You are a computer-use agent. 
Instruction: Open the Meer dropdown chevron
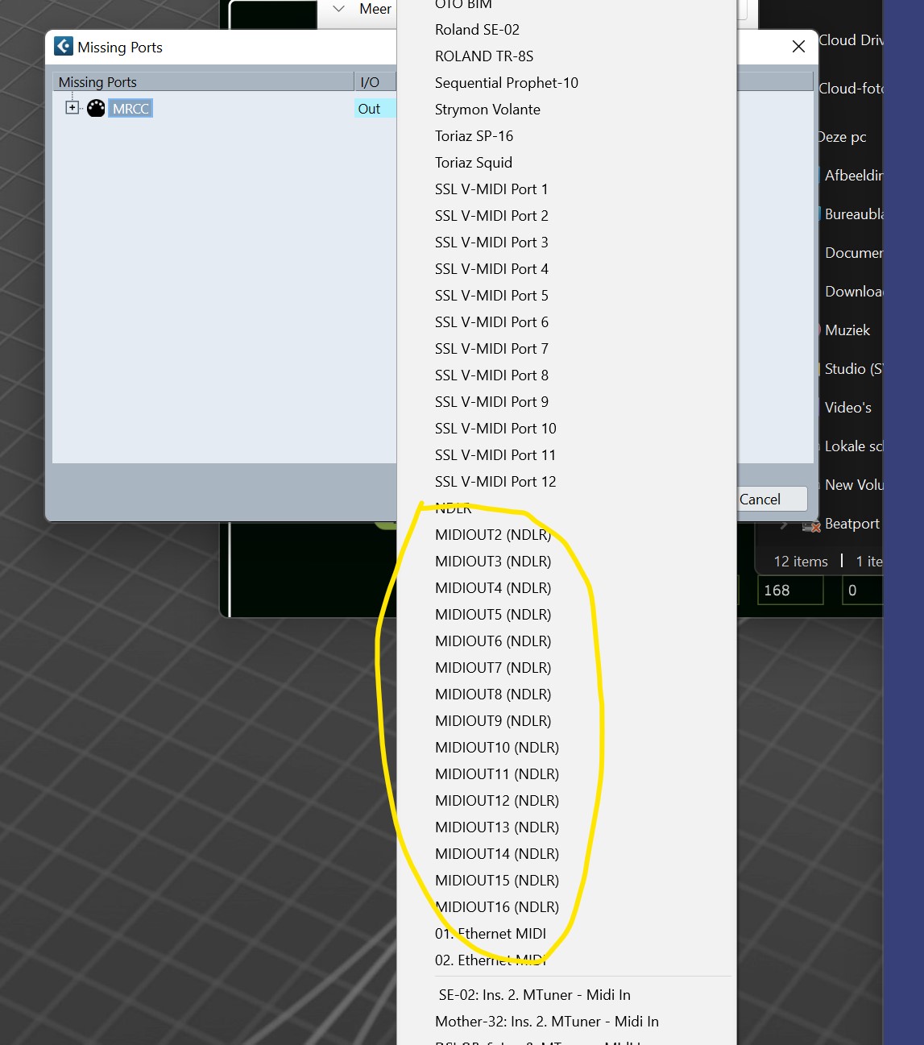(x=339, y=9)
